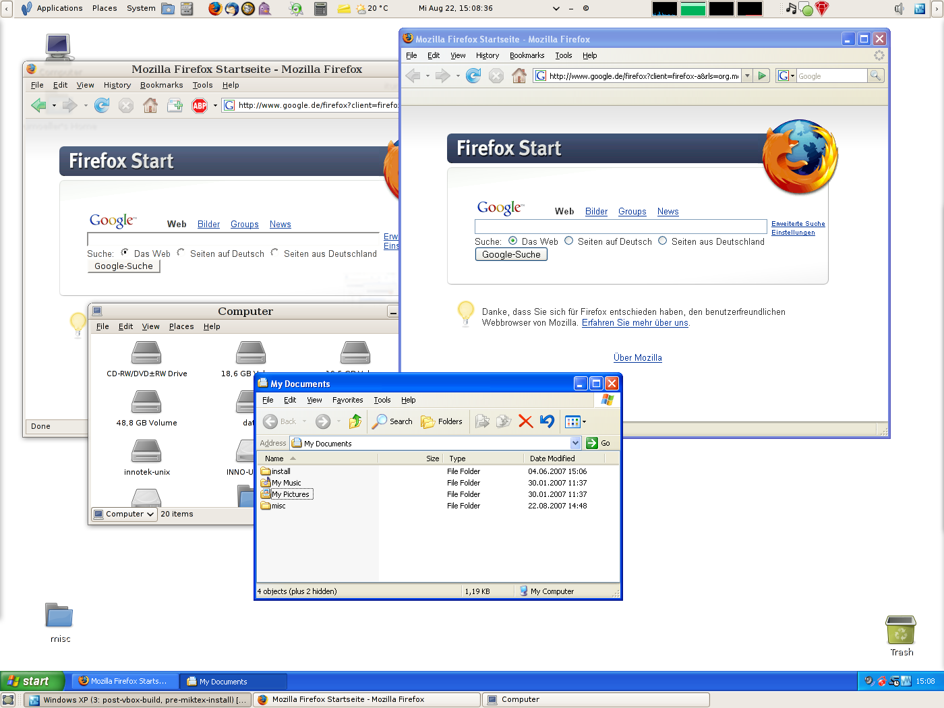Click the Delete red X in My Documents

pos(526,421)
